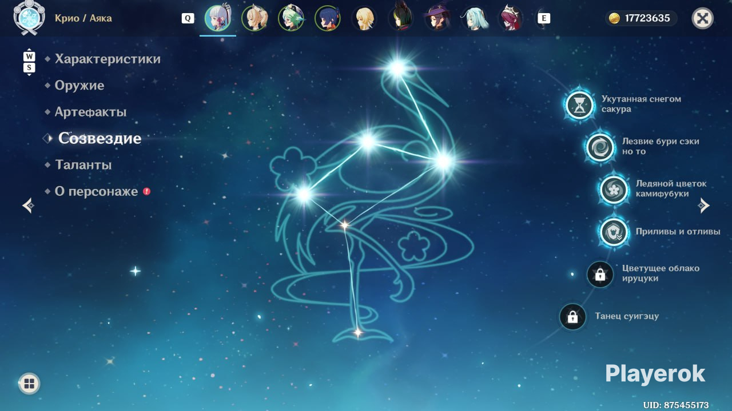Click the Укутанная снегом сакура label
This screenshot has height=411, width=732.
pos(641,104)
